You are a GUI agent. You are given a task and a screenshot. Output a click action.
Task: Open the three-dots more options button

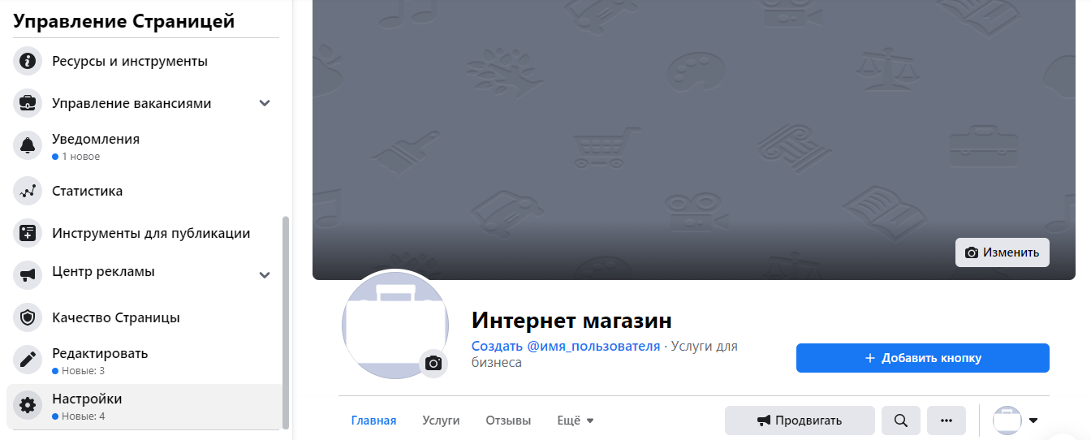click(x=946, y=421)
